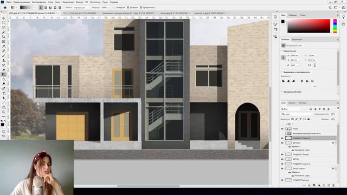Delete layer with trash icon

pyautogui.click(x=333, y=185)
